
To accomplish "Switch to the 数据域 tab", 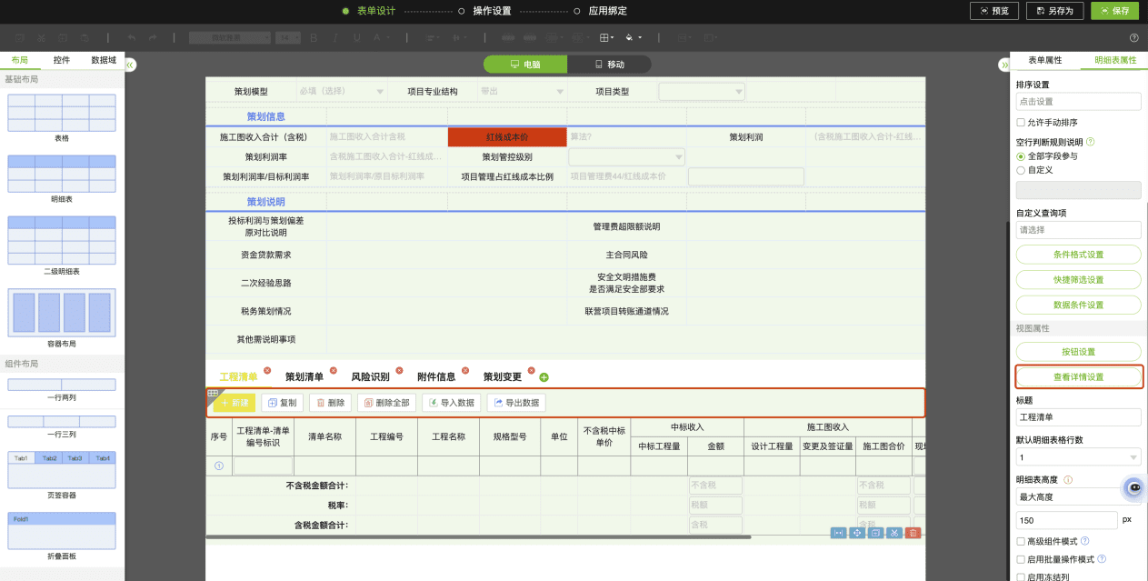I will [104, 60].
